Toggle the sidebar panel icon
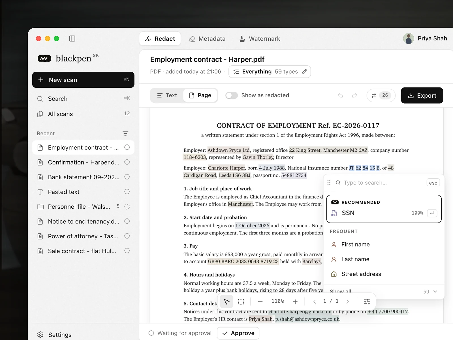The width and height of the screenshot is (453, 340). (72, 39)
